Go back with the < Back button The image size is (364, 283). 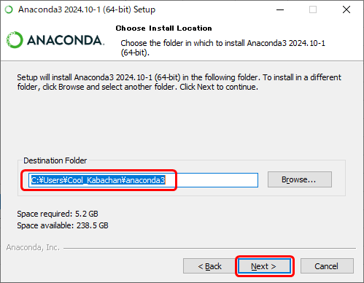209,266
